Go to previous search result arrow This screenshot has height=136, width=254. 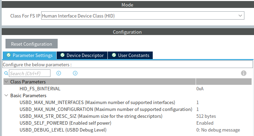[59, 73]
